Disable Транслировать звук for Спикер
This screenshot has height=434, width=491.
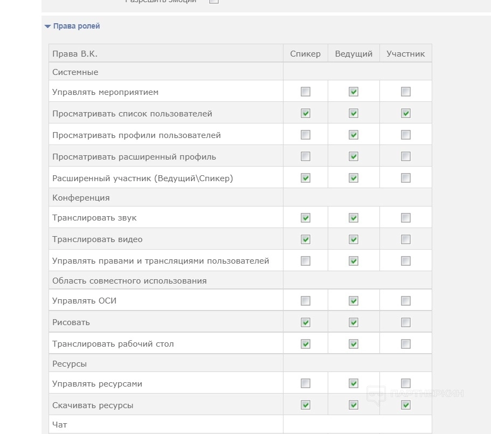point(306,218)
